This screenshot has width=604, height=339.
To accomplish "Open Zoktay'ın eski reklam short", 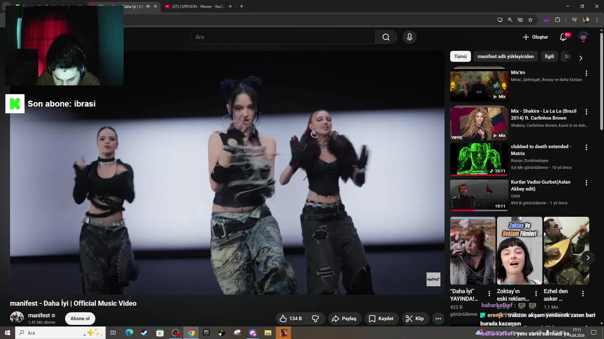I will [x=520, y=250].
